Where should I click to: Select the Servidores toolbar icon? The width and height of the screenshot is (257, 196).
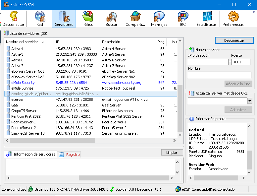pyautogui.click(x=64, y=19)
